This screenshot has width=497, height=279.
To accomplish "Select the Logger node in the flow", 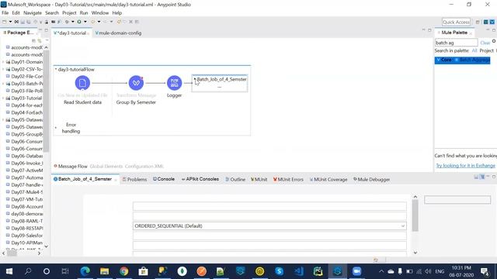I will point(174,83).
